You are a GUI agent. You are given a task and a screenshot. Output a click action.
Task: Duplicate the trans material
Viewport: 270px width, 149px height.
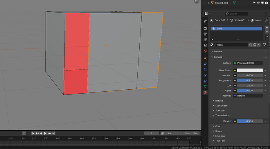click(x=254, y=45)
